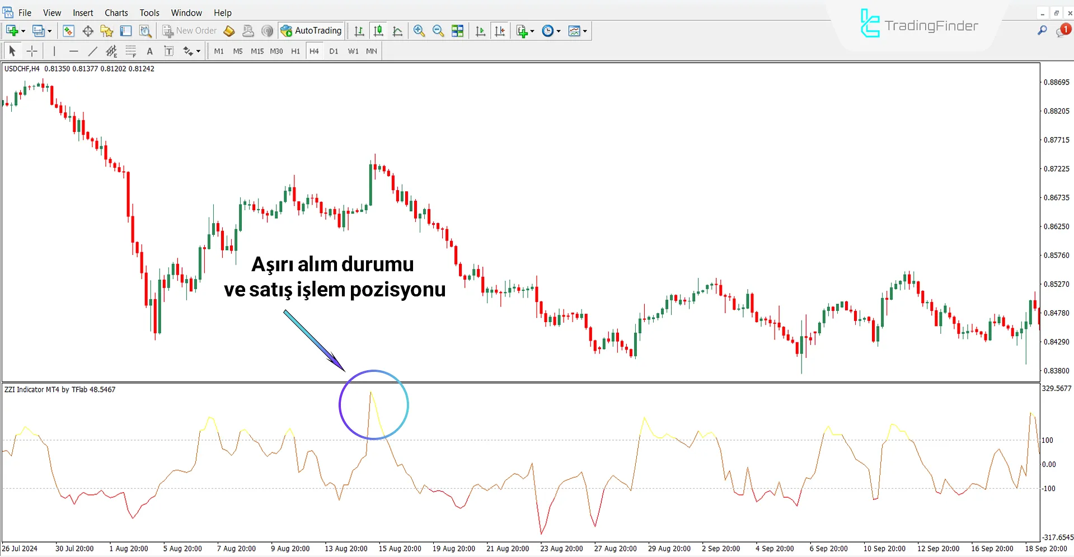The width and height of the screenshot is (1074, 557).
Task: Open the Charts menu
Action: click(116, 12)
